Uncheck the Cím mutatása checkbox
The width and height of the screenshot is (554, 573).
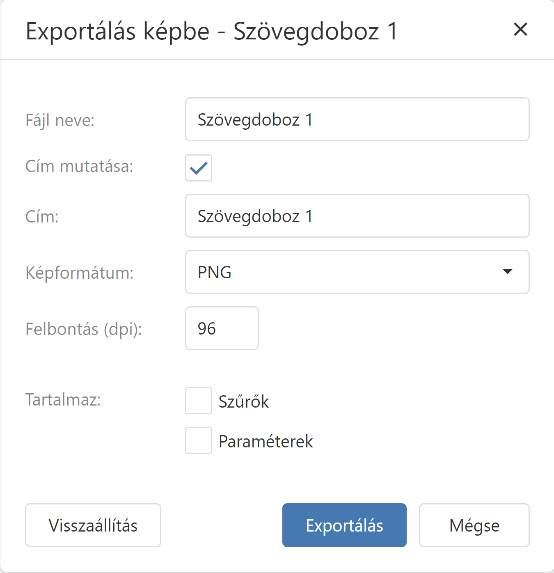pyautogui.click(x=199, y=168)
